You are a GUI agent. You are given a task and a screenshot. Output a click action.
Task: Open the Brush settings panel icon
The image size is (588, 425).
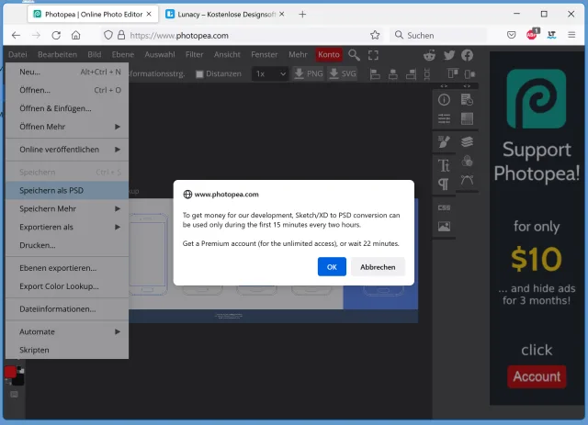coord(444,141)
